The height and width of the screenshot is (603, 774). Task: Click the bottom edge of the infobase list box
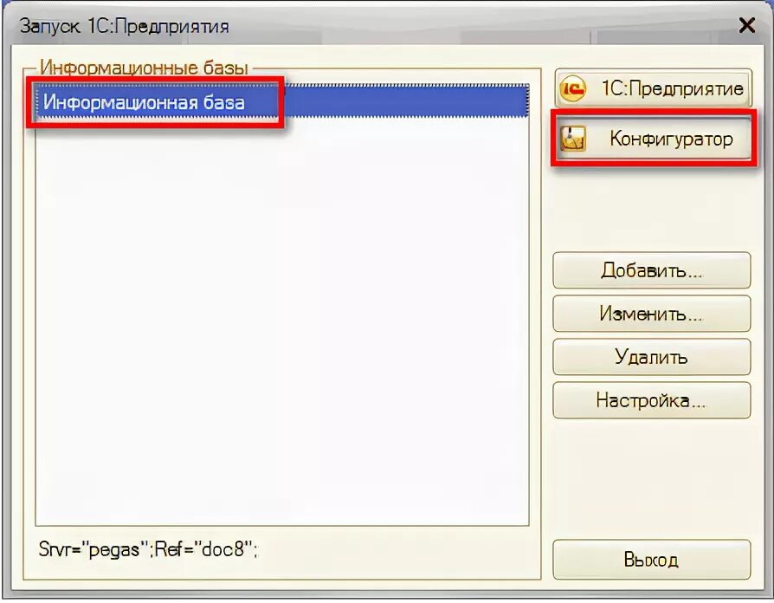click(x=282, y=526)
